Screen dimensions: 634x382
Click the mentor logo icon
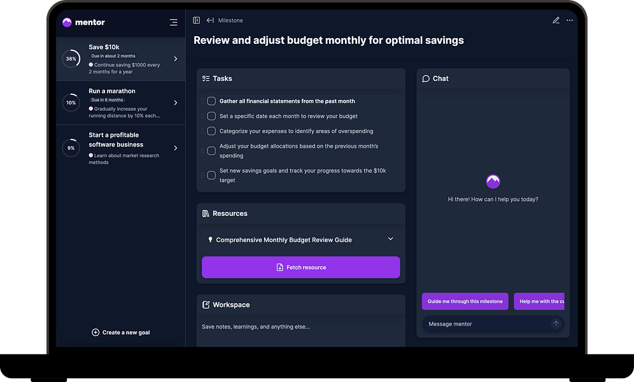(67, 22)
